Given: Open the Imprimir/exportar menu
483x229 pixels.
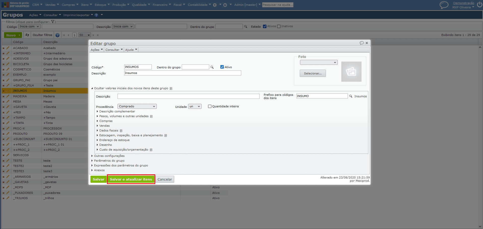Looking at the screenshot, I should tap(78, 15).
